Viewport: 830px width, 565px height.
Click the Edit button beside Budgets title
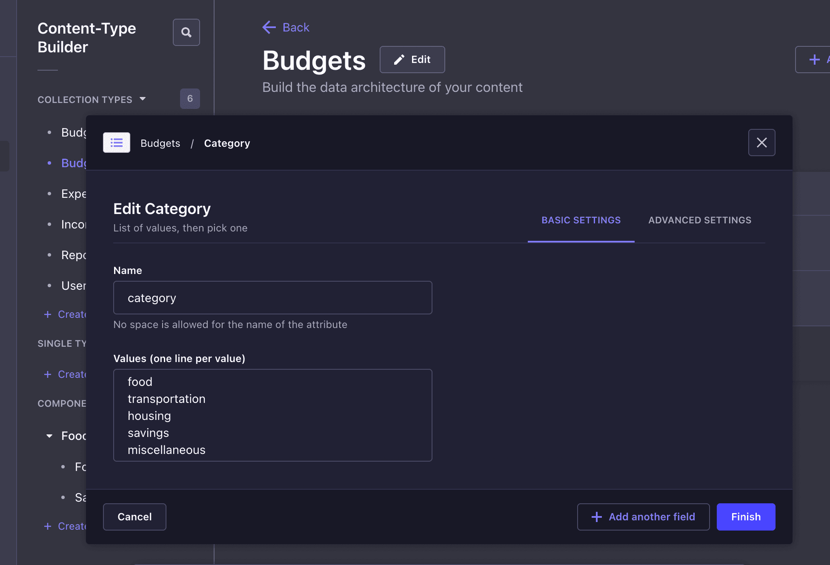tap(412, 60)
